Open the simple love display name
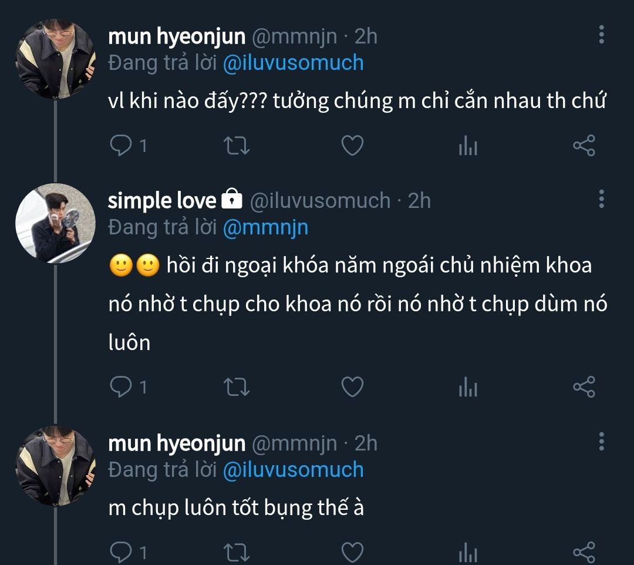This screenshot has height=565, width=634. point(163,201)
